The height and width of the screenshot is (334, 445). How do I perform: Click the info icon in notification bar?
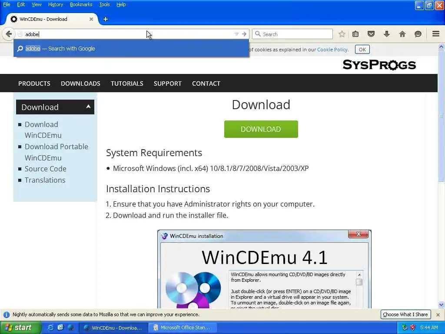coord(6,315)
